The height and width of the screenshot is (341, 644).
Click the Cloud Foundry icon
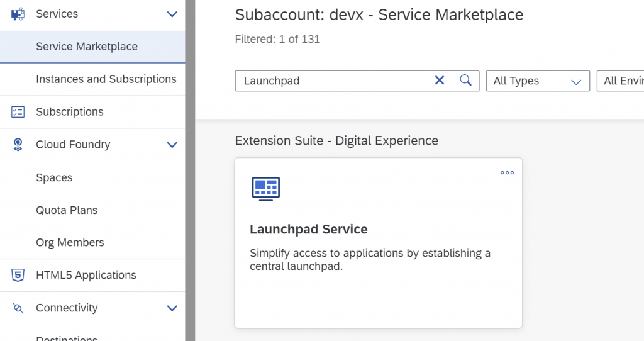18,145
